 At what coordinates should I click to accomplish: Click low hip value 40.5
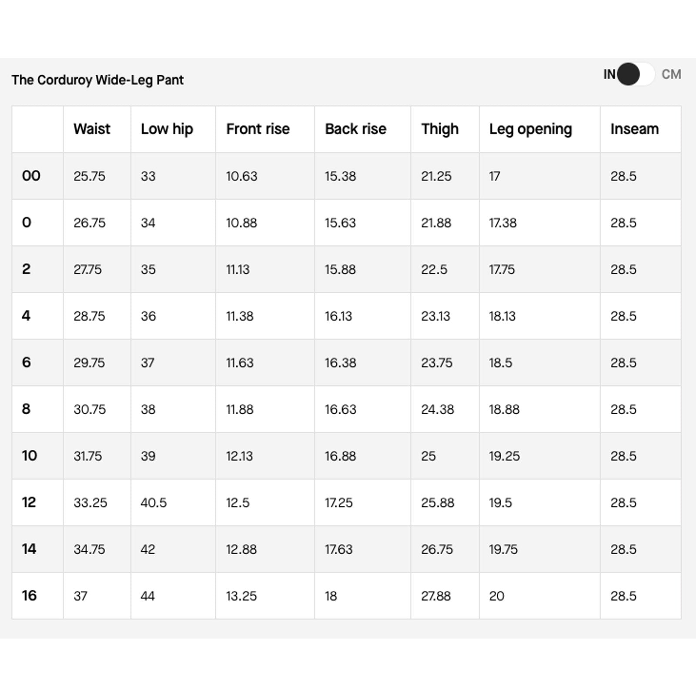pyautogui.click(x=154, y=502)
